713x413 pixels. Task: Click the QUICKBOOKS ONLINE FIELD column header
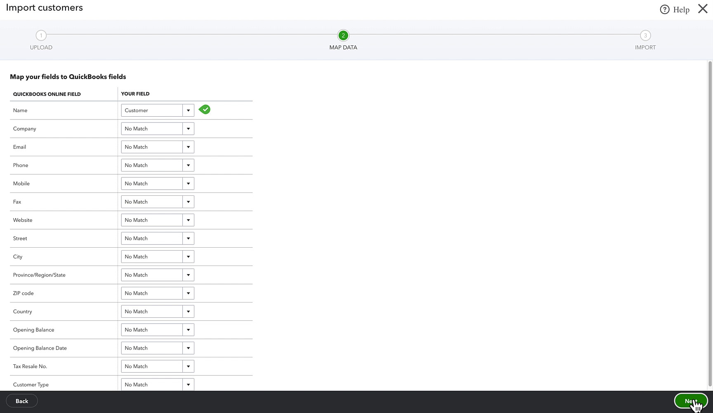click(x=47, y=94)
